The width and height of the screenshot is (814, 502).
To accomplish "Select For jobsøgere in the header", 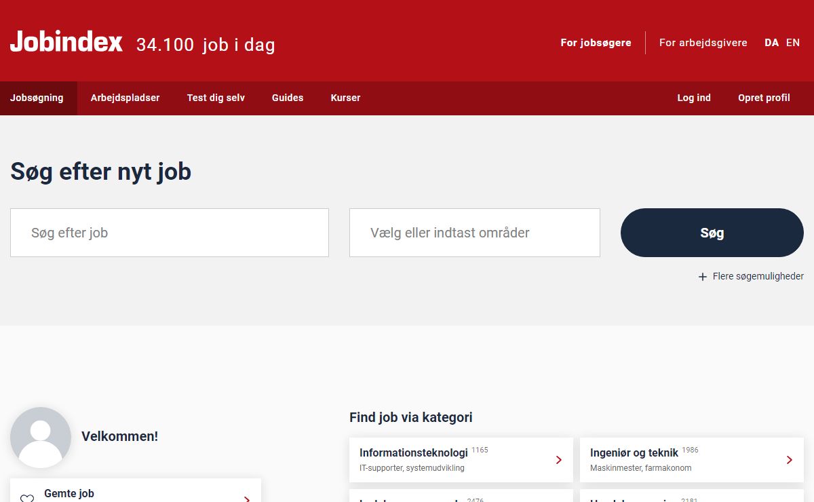I will (x=596, y=43).
